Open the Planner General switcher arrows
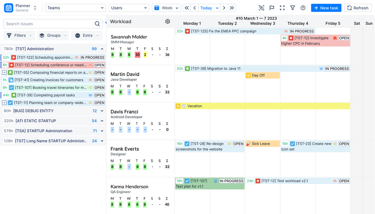Viewport: 375px width, 214px height. pyautogui.click(x=35, y=8)
